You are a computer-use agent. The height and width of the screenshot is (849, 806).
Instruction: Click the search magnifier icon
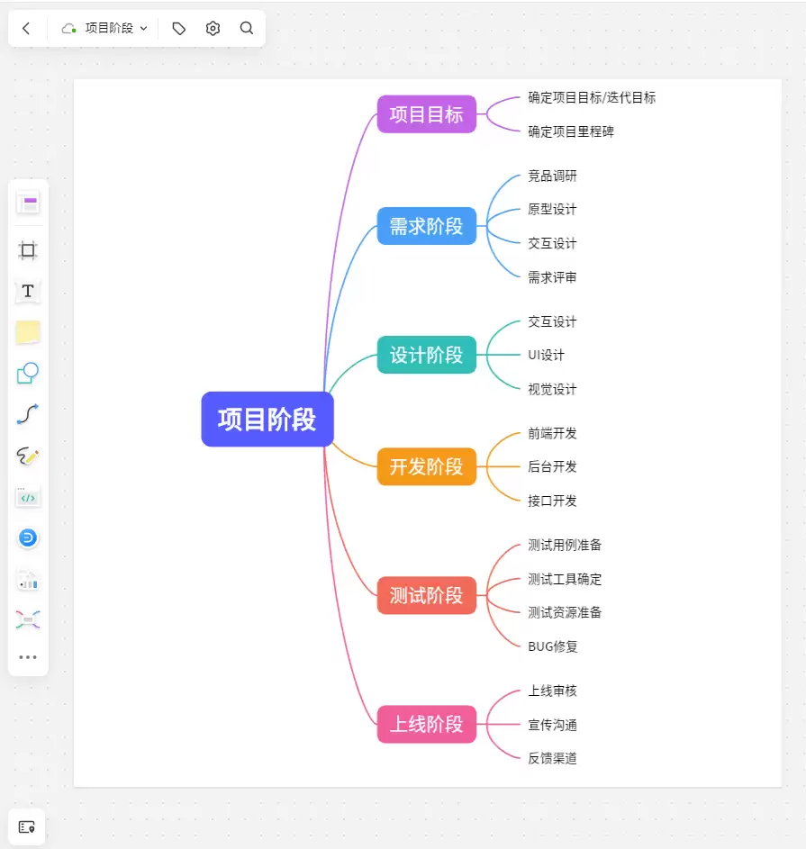point(247,28)
